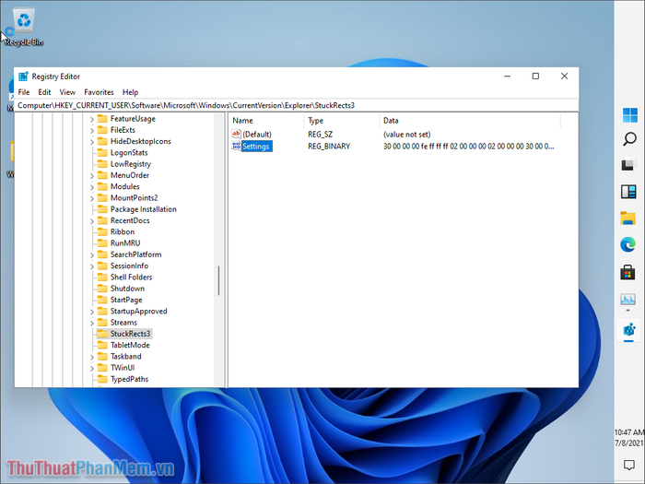
Task: Open Search from the taskbar
Action: coord(629,139)
